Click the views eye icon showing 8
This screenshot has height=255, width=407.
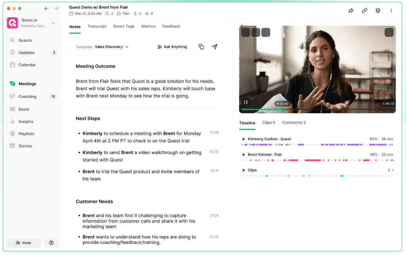pos(147,13)
